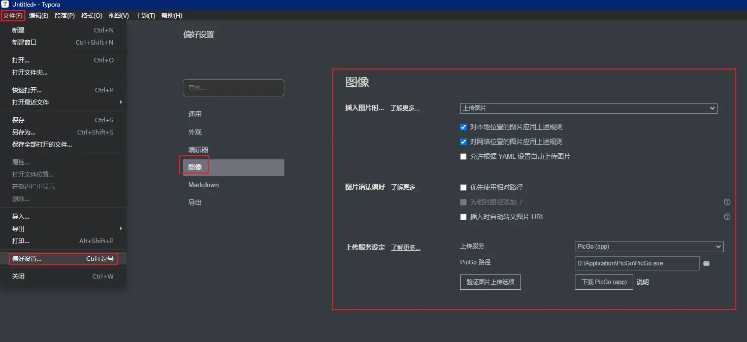
Task: Open the 说明 link beside download button
Action: (x=642, y=282)
